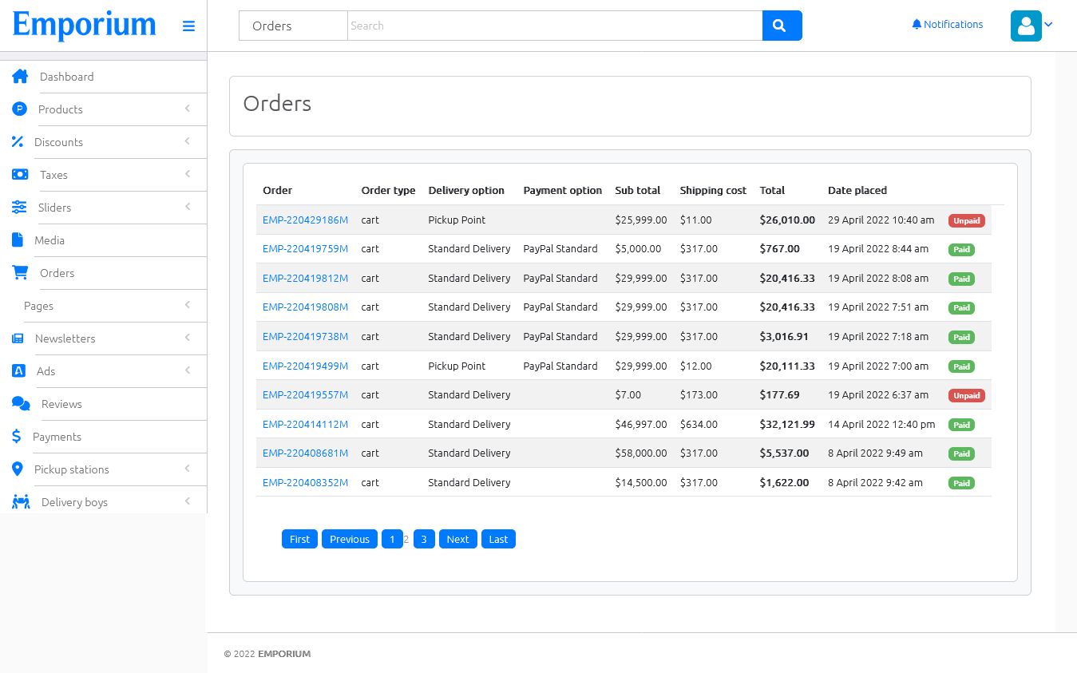
Task: Go to the Next page of orders
Action: (457, 539)
